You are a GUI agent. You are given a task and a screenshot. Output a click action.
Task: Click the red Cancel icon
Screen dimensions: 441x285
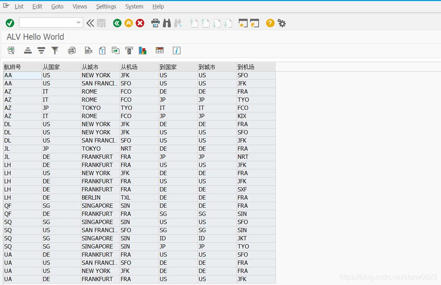point(140,23)
